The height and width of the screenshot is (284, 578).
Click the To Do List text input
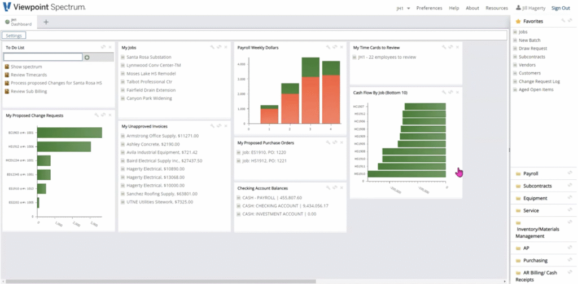(x=43, y=57)
